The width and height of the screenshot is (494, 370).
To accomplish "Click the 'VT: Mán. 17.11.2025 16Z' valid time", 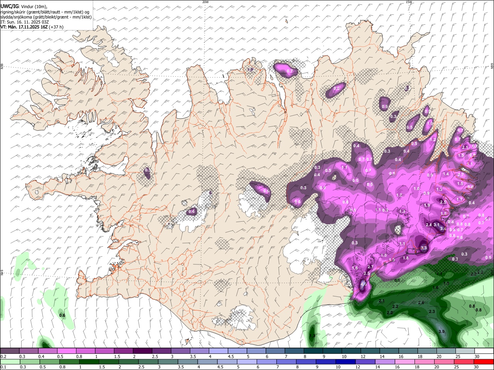I will click(x=24, y=27).
